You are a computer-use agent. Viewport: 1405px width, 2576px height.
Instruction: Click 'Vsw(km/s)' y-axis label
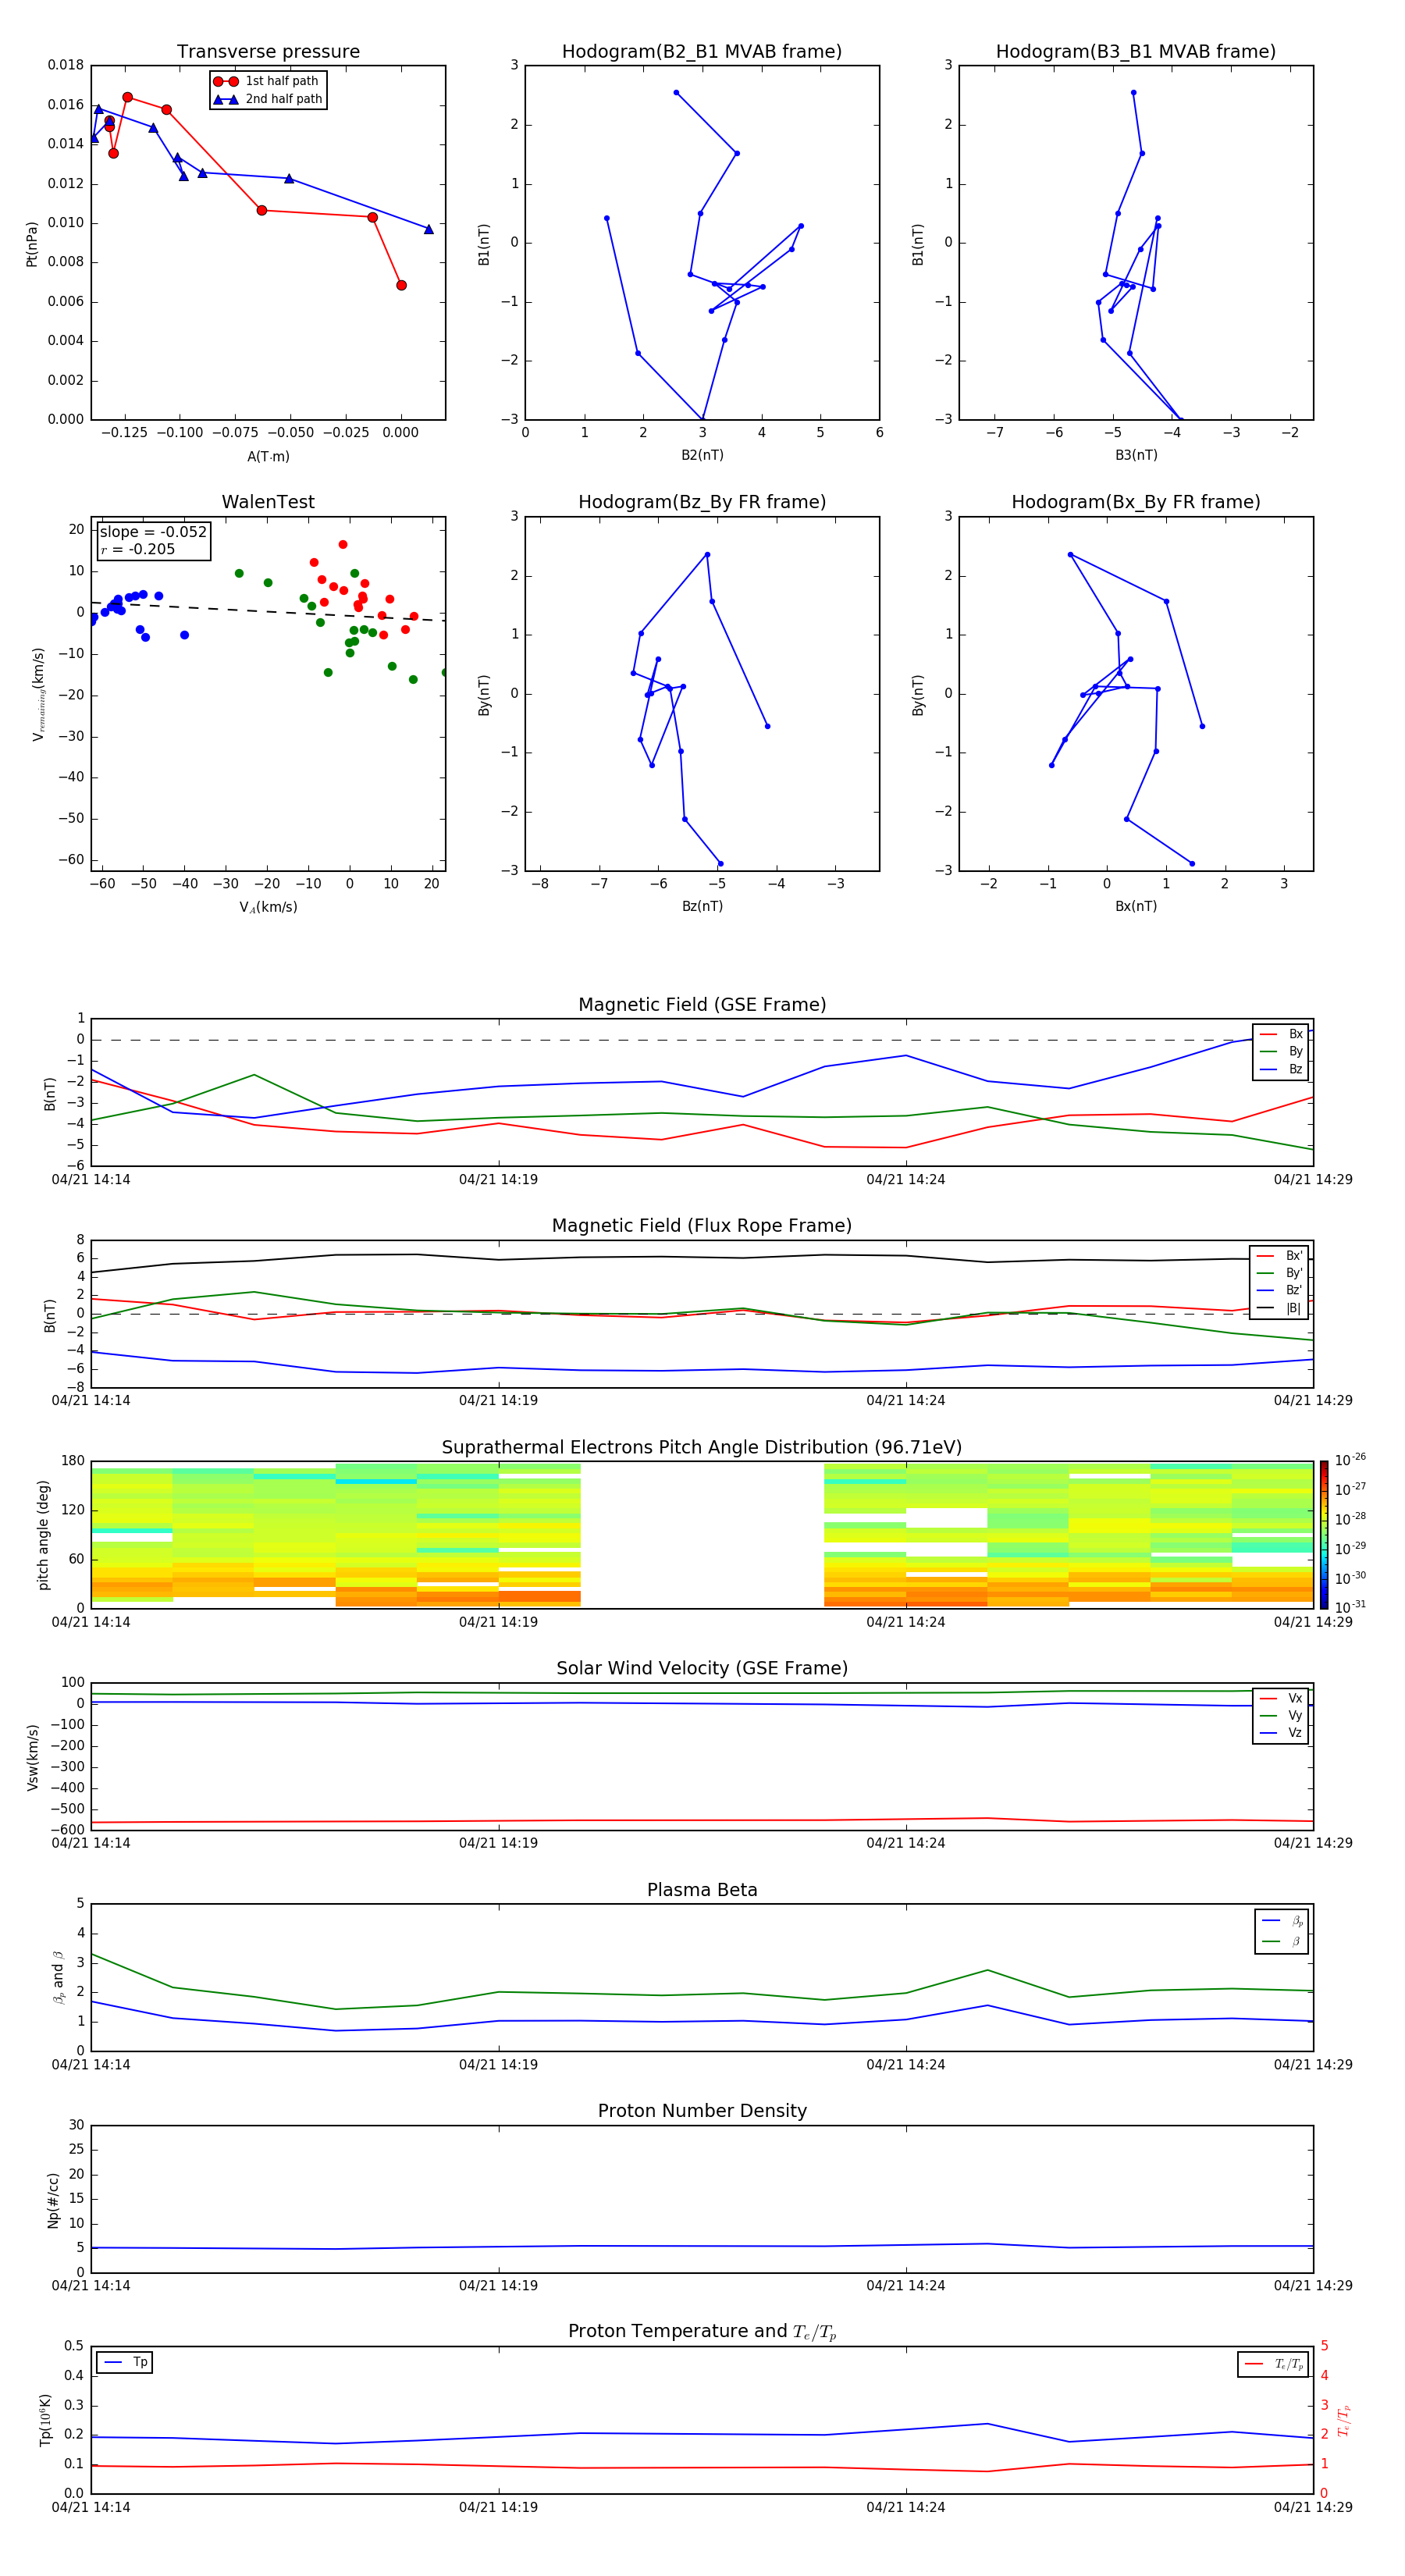tap(32, 1757)
